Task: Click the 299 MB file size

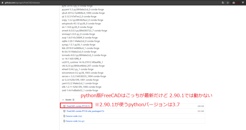Action: [201, 106]
